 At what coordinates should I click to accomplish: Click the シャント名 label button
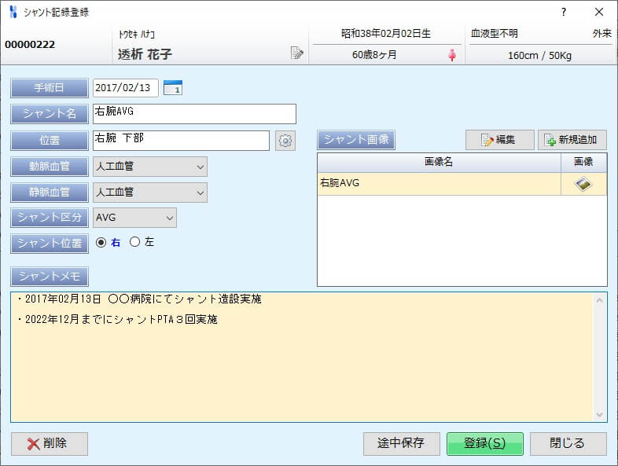pos(50,114)
